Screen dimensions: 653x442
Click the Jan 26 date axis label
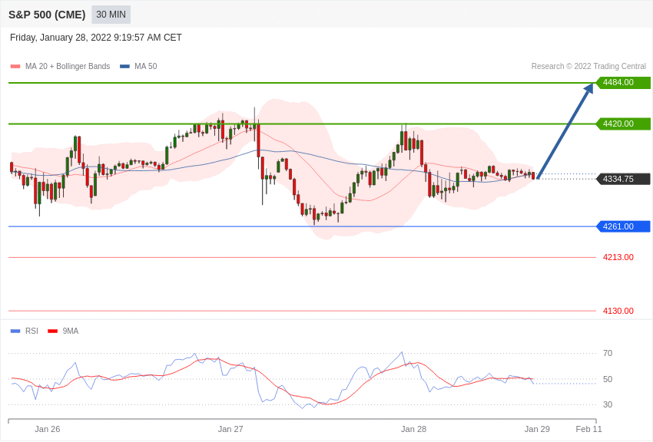coord(48,429)
